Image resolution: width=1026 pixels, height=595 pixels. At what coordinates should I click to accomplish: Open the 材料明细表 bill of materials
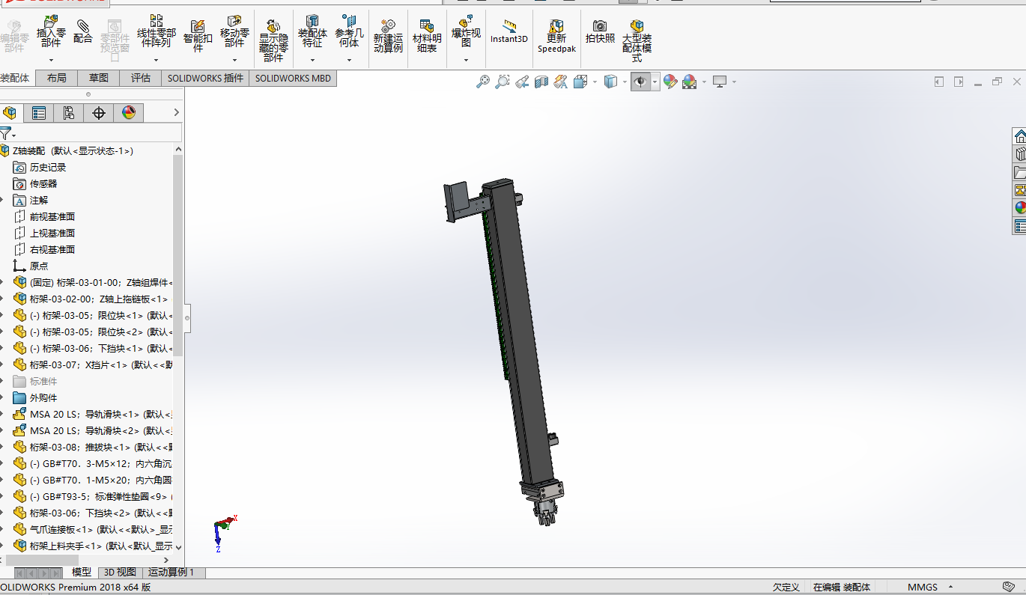(x=427, y=35)
